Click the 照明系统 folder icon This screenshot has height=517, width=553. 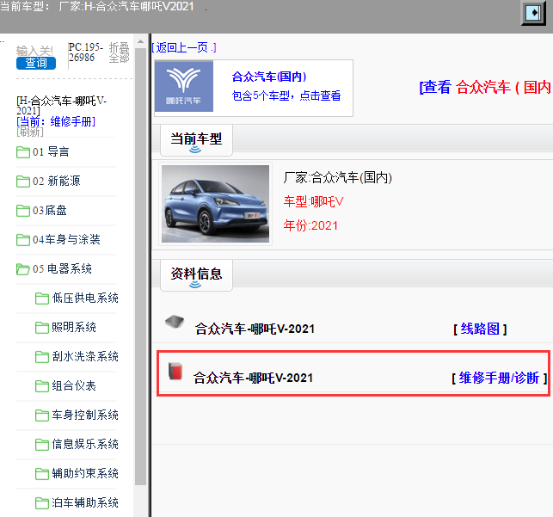tap(42, 328)
